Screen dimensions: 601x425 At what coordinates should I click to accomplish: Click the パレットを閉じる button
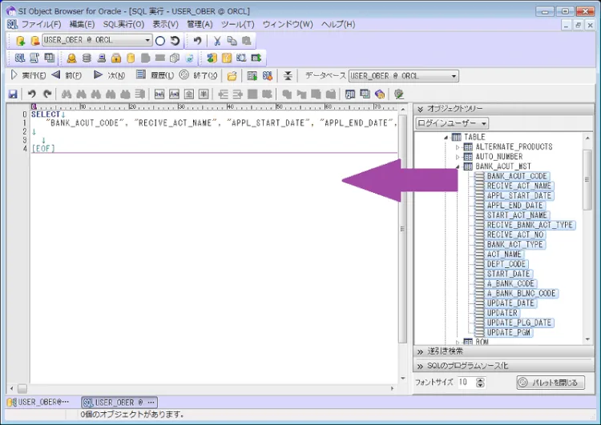coord(551,383)
